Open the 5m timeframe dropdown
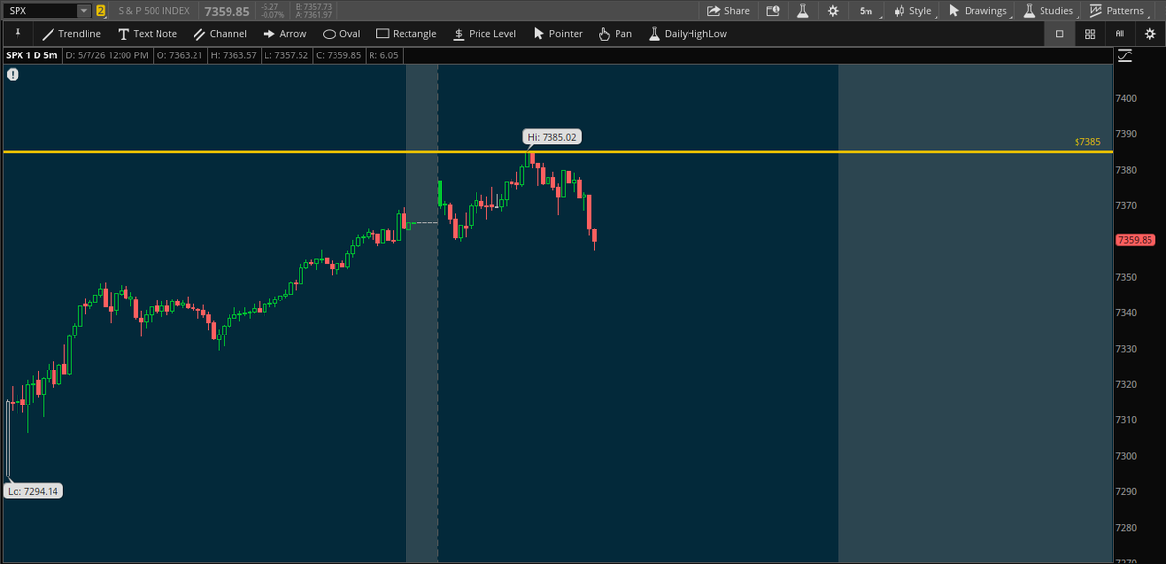Viewport: 1166px width, 564px height. [x=866, y=11]
